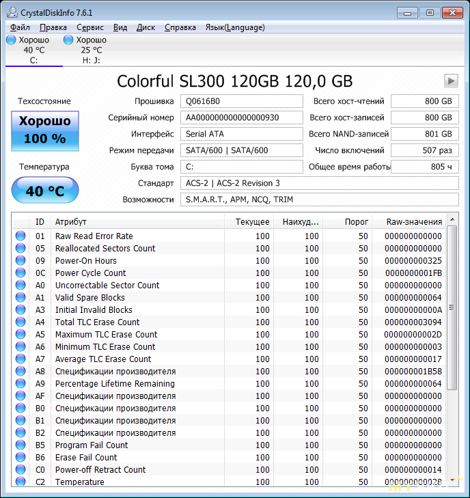This screenshot has width=470, height=498.
Task: Click the power-on count value 507 раз
Action: (425, 150)
